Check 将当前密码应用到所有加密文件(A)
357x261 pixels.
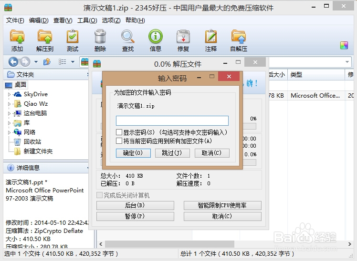119,141
